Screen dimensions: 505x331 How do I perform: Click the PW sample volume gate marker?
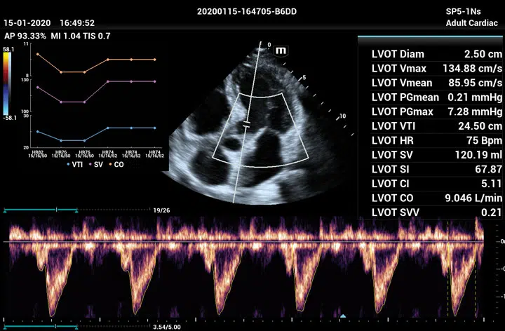(246, 126)
